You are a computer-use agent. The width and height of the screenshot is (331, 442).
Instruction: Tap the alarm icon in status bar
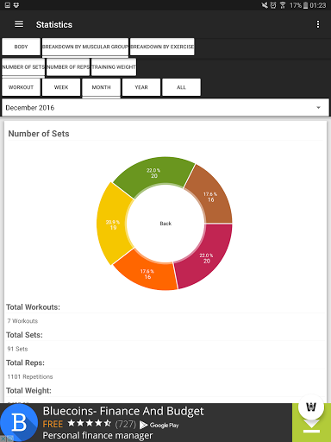(x=273, y=5)
